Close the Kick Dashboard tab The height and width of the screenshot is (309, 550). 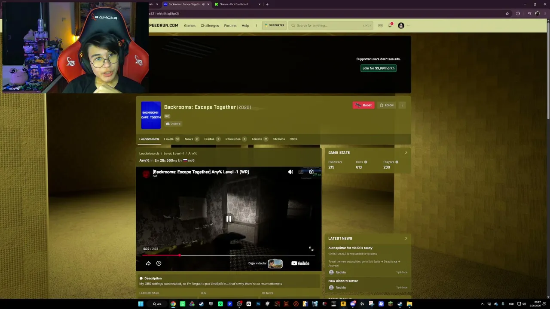coord(260,4)
